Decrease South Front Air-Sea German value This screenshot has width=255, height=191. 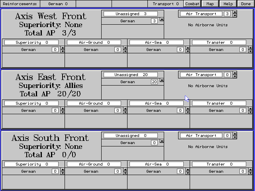point(188,173)
